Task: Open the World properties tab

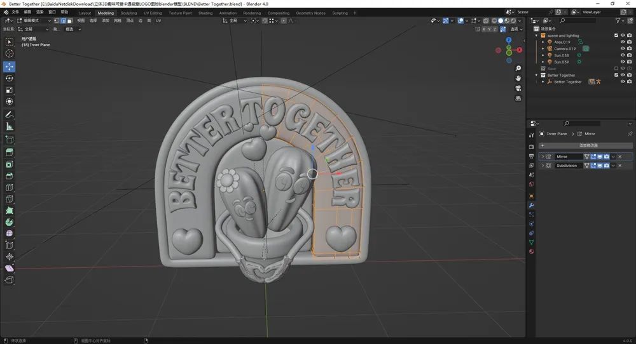Action: tap(531, 184)
